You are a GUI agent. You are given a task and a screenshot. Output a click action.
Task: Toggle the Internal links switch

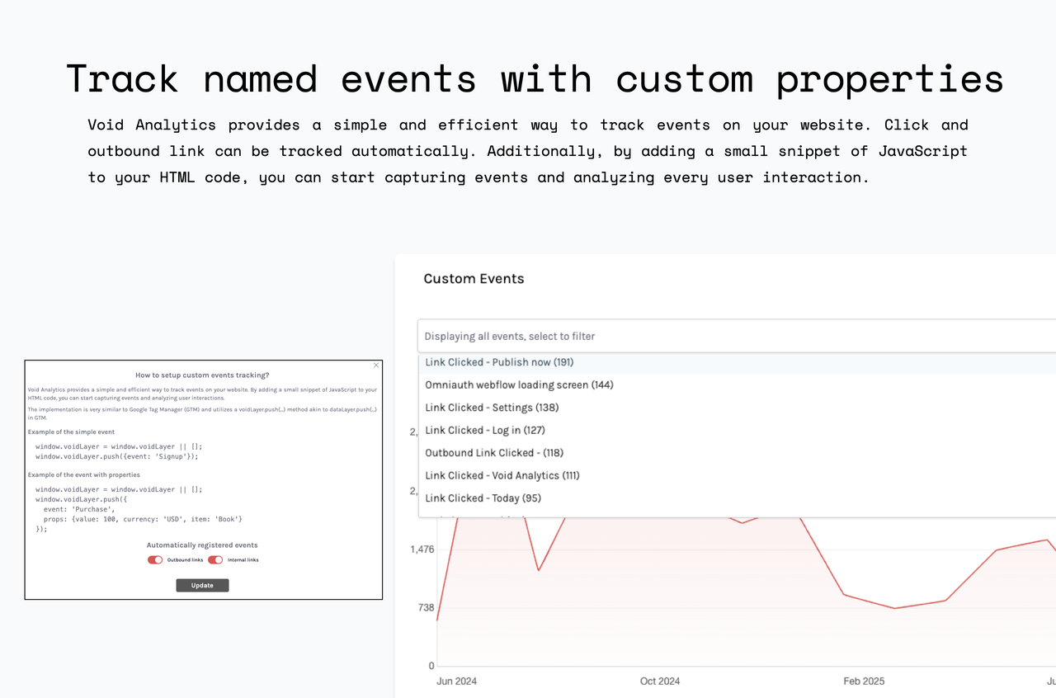point(215,559)
